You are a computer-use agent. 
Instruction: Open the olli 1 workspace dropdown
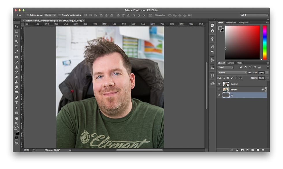[254, 15]
